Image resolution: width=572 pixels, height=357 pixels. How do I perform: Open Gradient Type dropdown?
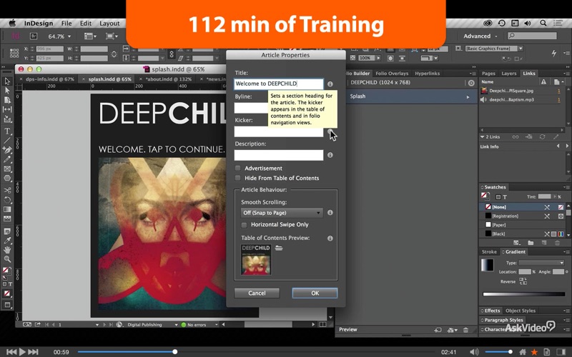tap(542, 263)
